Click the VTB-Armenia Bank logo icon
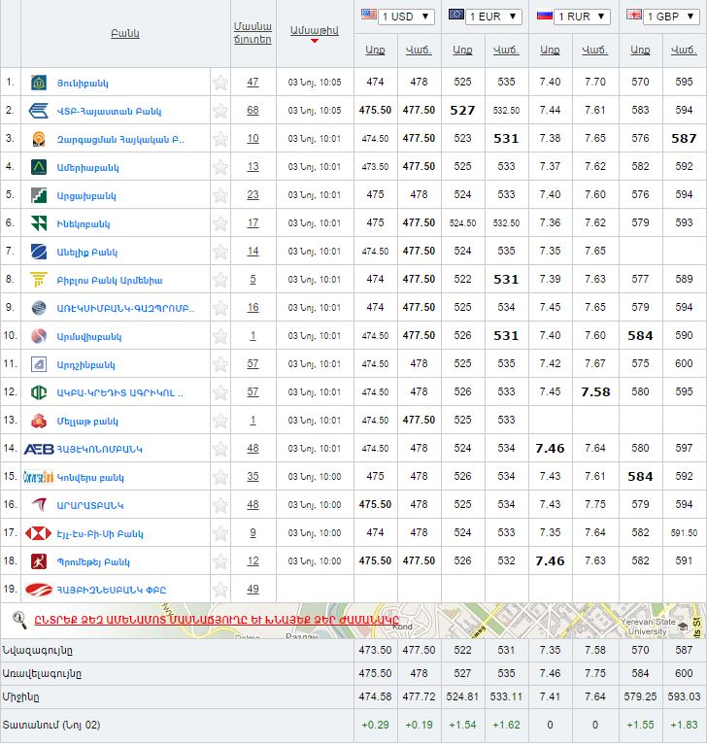This screenshot has height=746, width=707. (39, 111)
